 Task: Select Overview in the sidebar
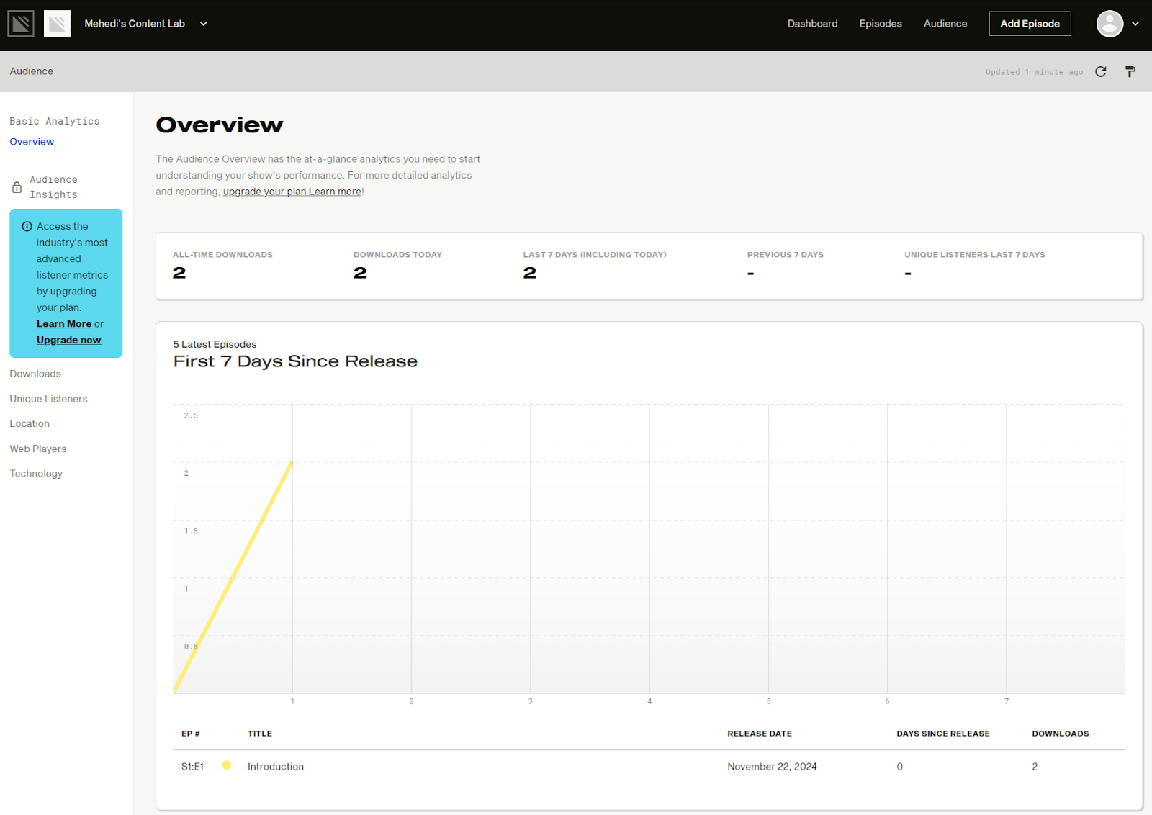coord(32,142)
